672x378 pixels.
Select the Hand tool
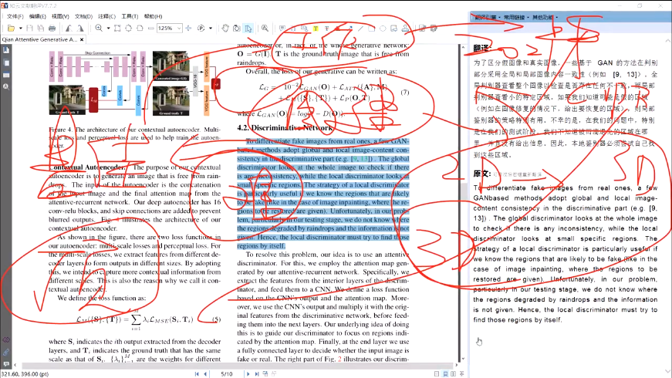click(x=225, y=29)
